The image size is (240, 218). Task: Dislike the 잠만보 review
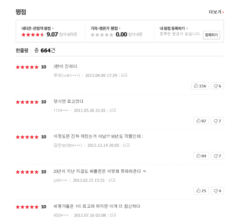pyautogui.click(x=217, y=156)
